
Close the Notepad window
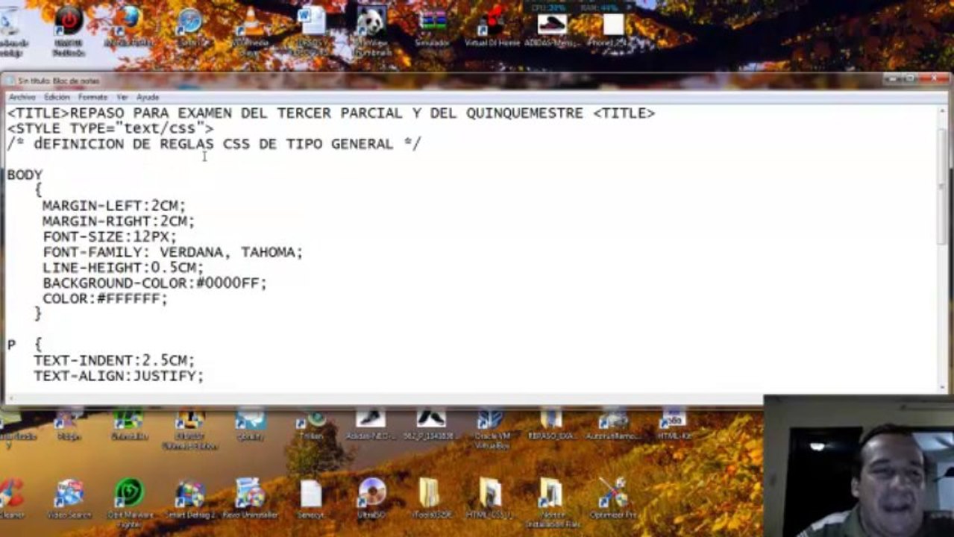point(932,78)
